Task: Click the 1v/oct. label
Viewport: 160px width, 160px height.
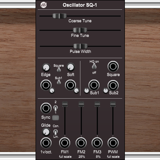Action: click(x=46, y=152)
